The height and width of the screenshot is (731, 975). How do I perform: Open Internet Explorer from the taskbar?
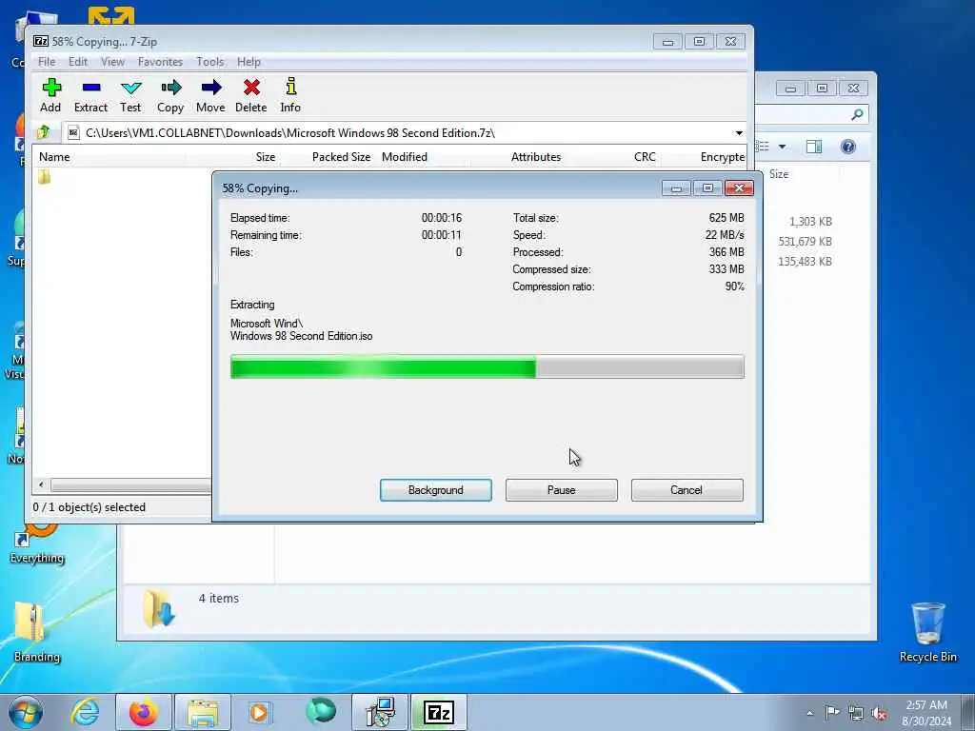click(x=85, y=712)
